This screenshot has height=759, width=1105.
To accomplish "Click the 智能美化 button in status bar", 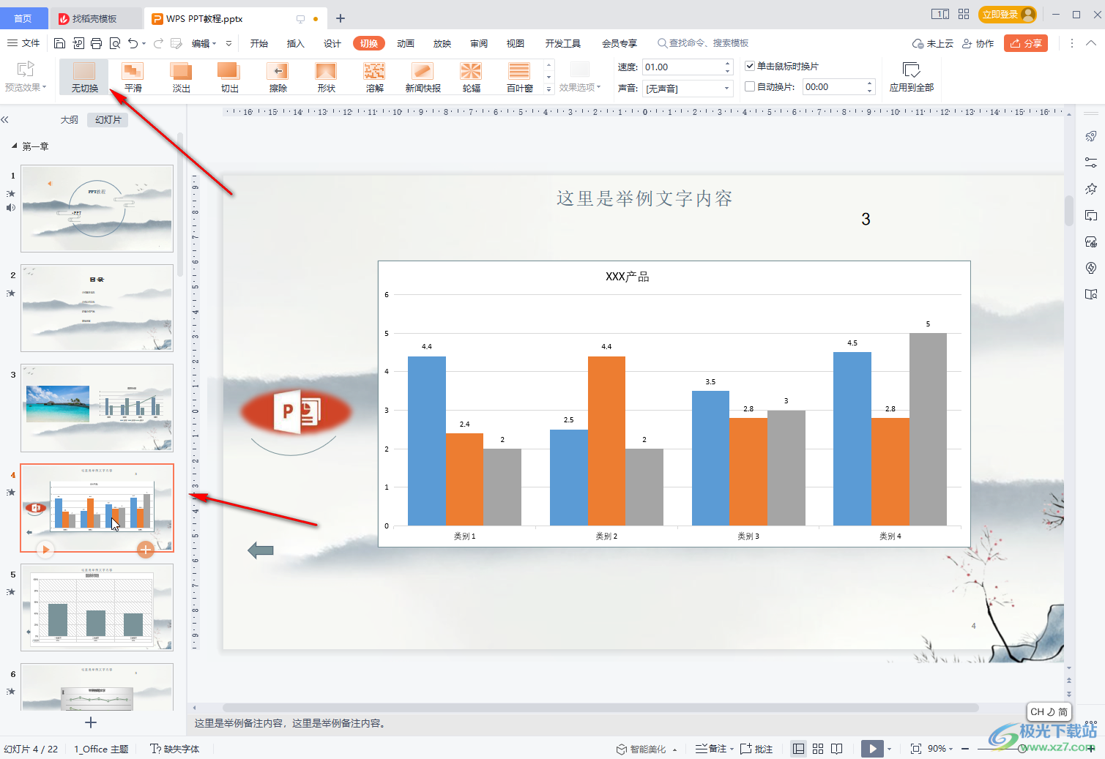I will (641, 749).
